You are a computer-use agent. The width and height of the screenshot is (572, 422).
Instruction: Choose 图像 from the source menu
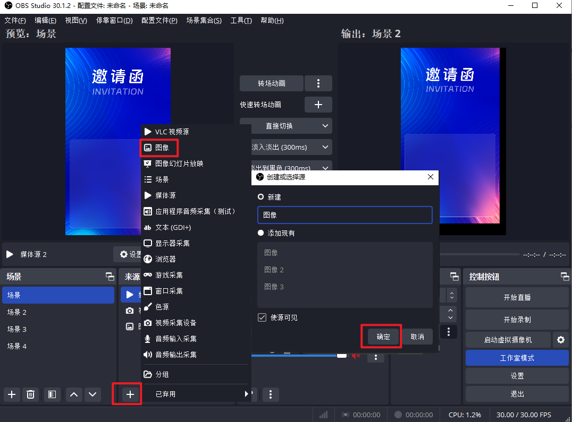tap(162, 148)
